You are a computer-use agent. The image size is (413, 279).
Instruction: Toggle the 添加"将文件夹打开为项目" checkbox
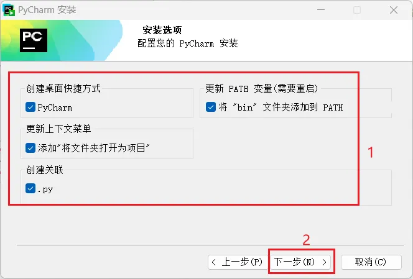(30, 148)
